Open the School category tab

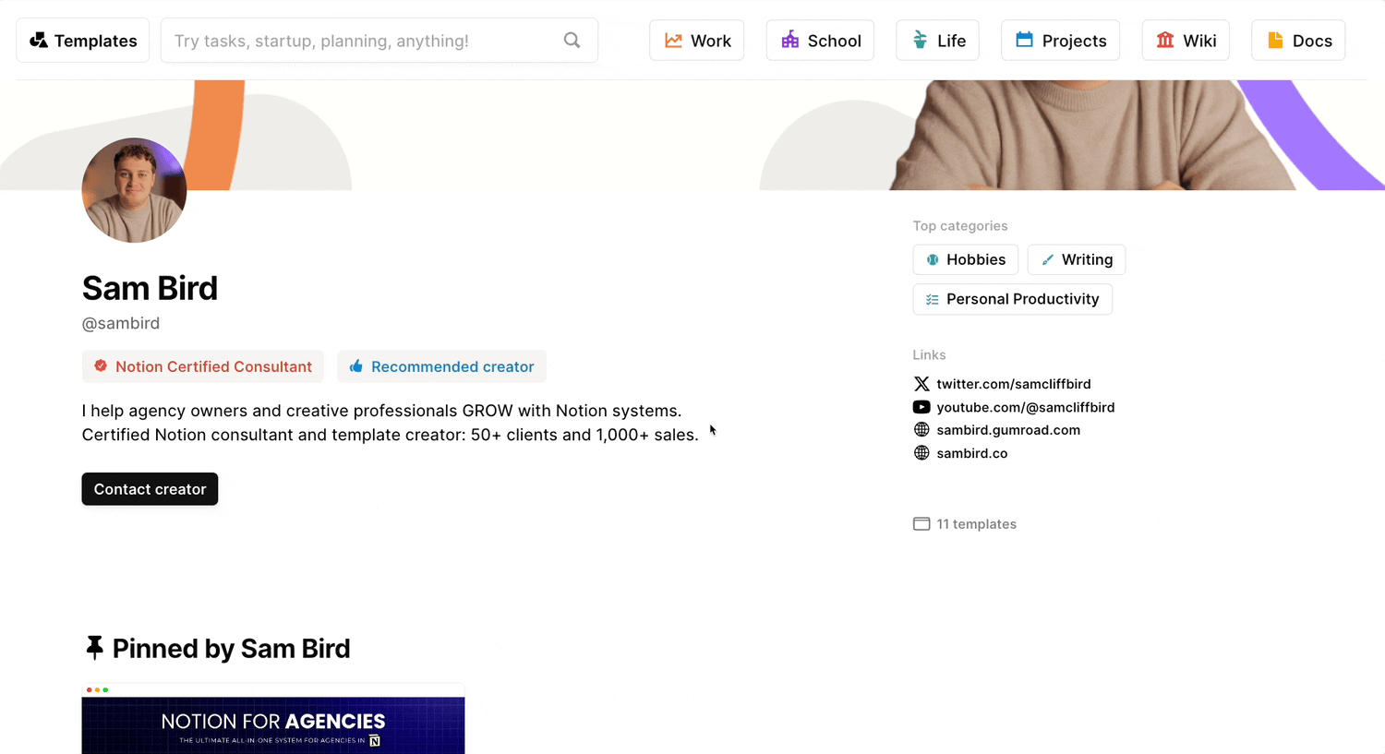[820, 41]
